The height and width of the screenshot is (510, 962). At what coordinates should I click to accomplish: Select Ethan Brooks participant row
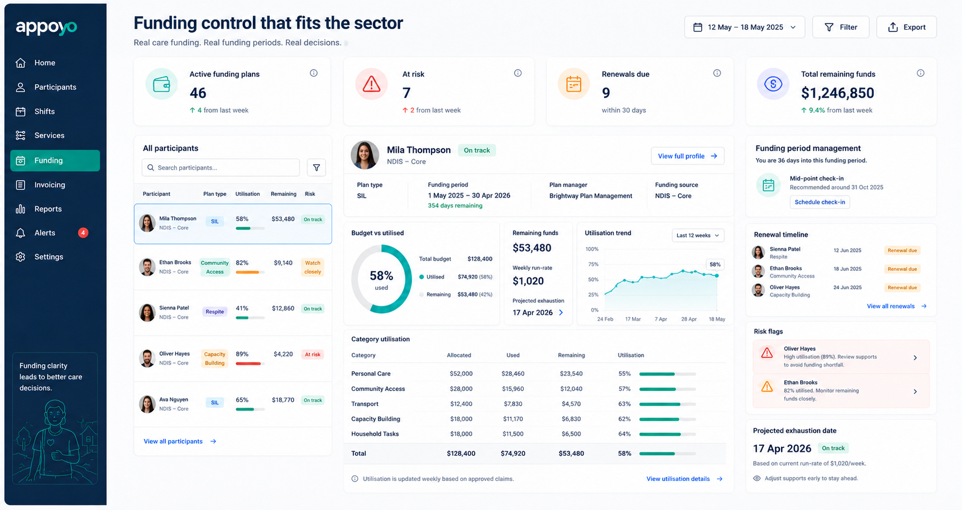pyautogui.click(x=233, y=267)
